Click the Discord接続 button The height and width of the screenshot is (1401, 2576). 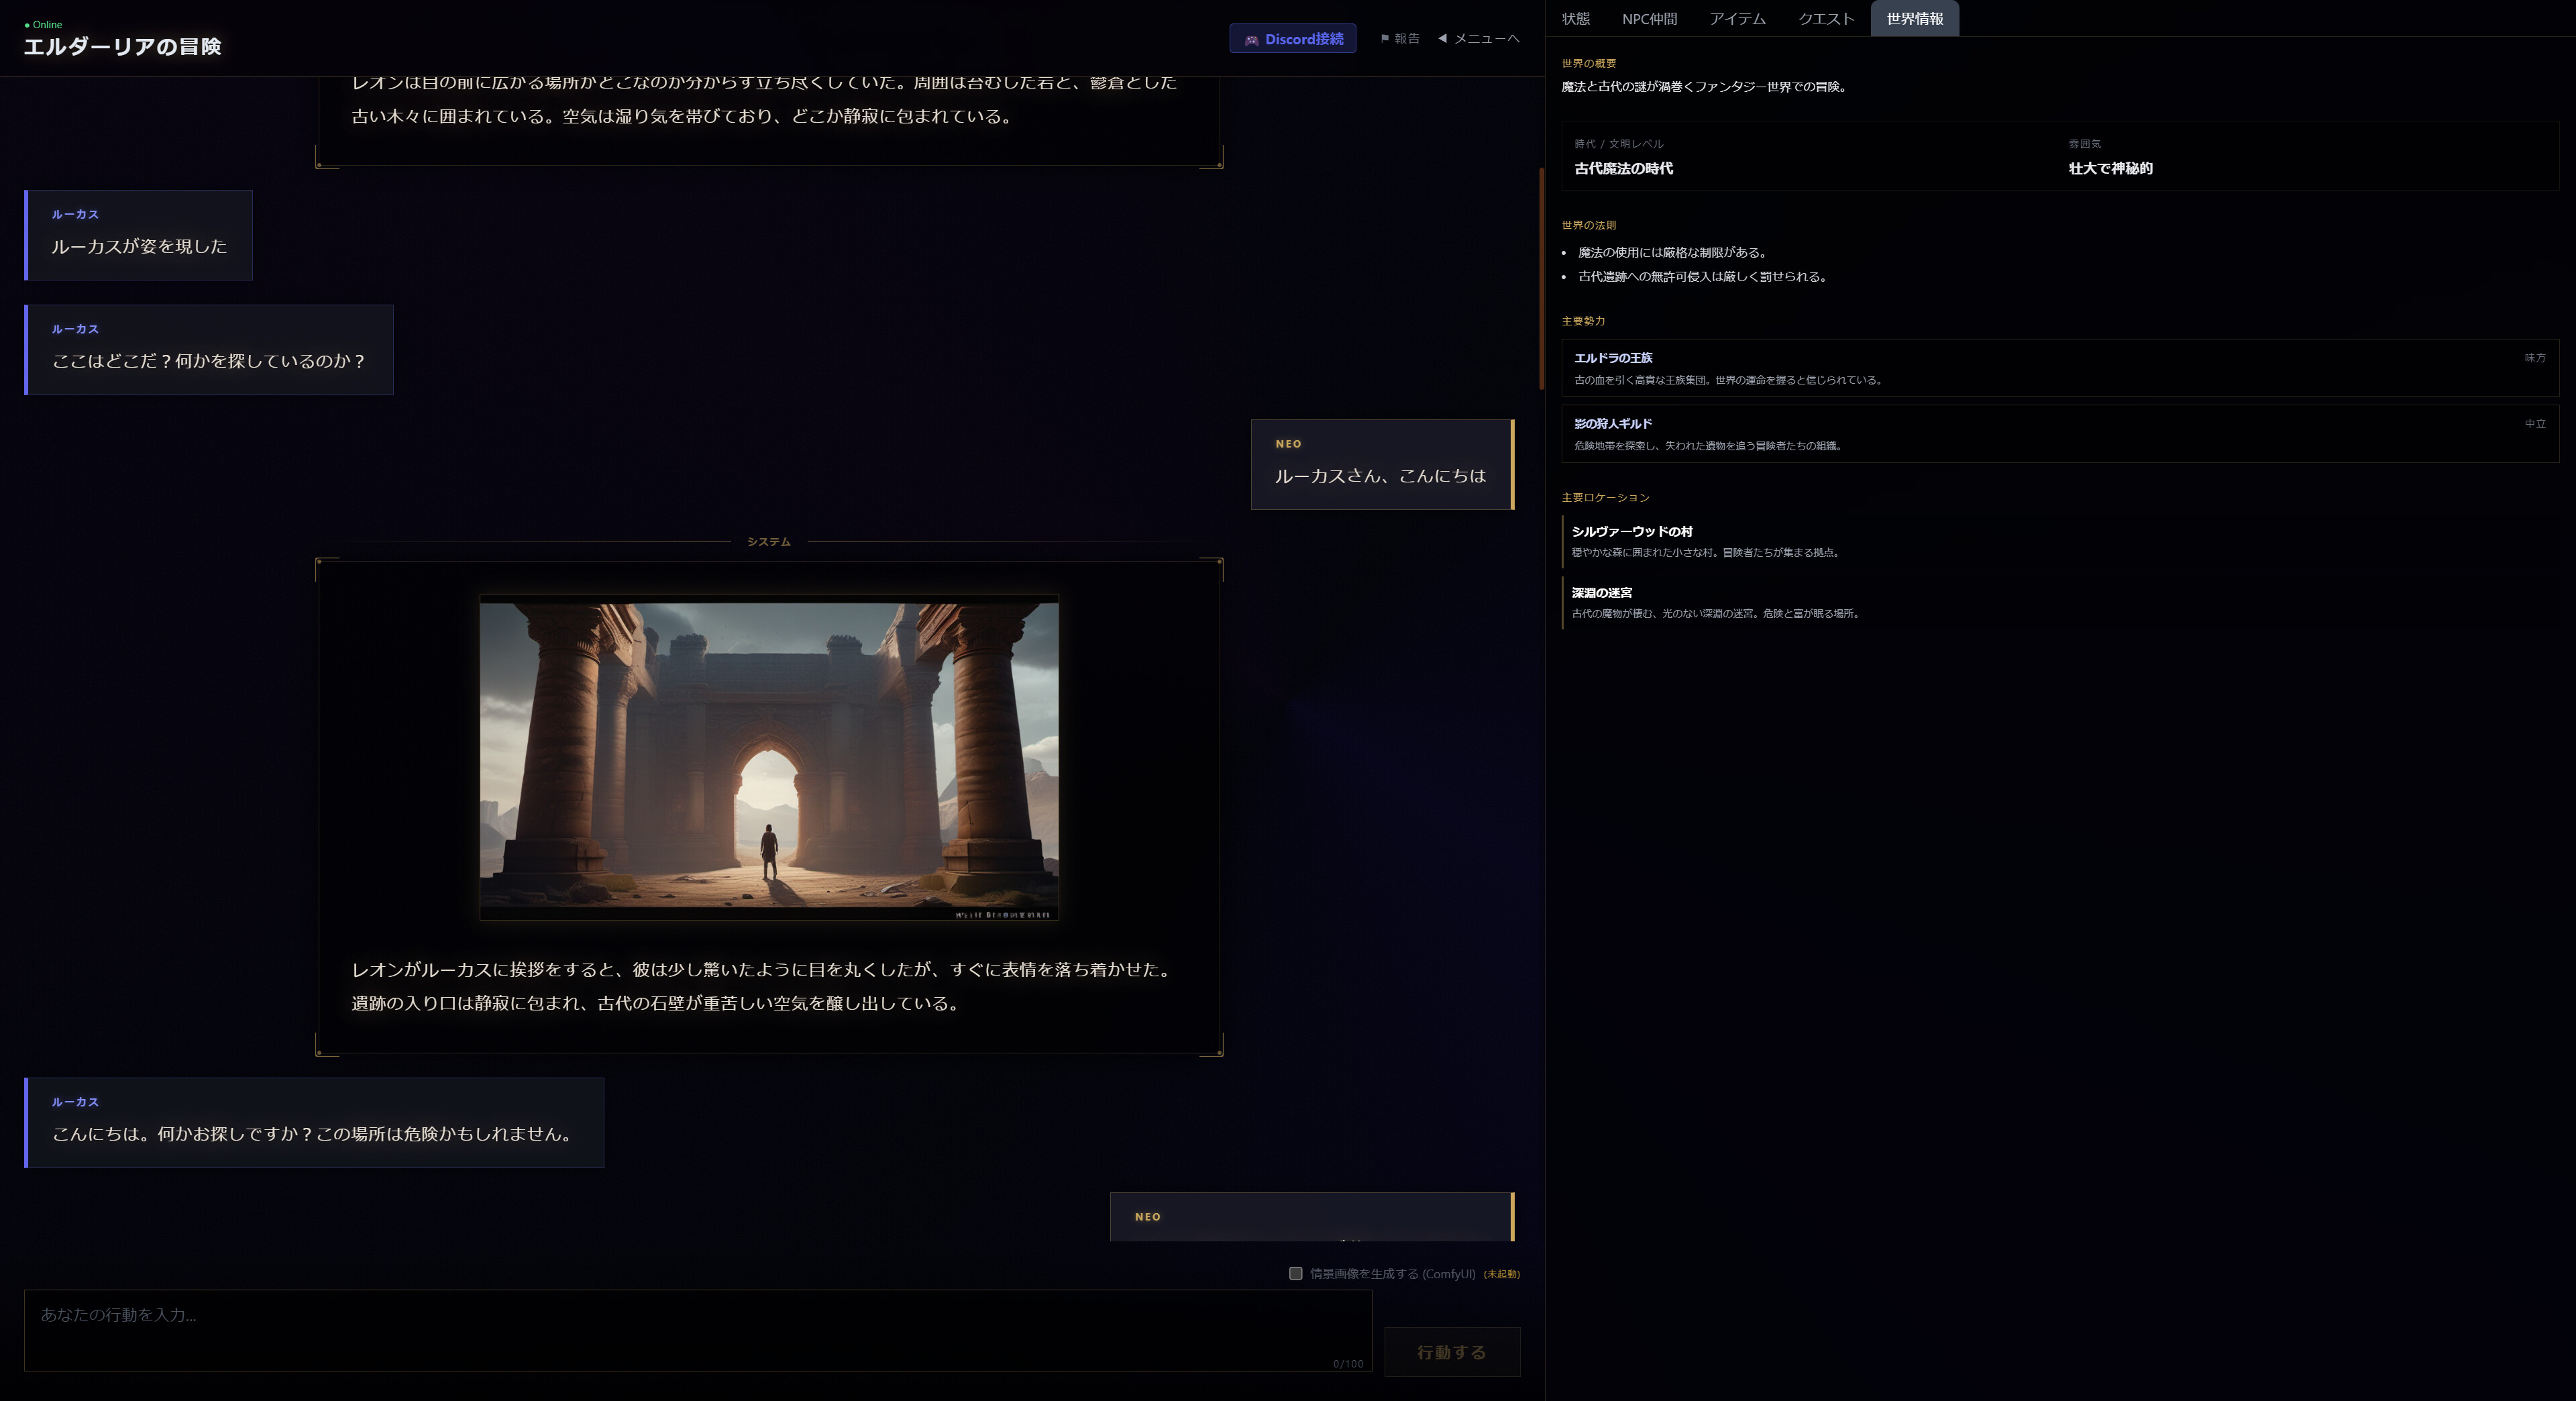click(x=1292, y=39)
